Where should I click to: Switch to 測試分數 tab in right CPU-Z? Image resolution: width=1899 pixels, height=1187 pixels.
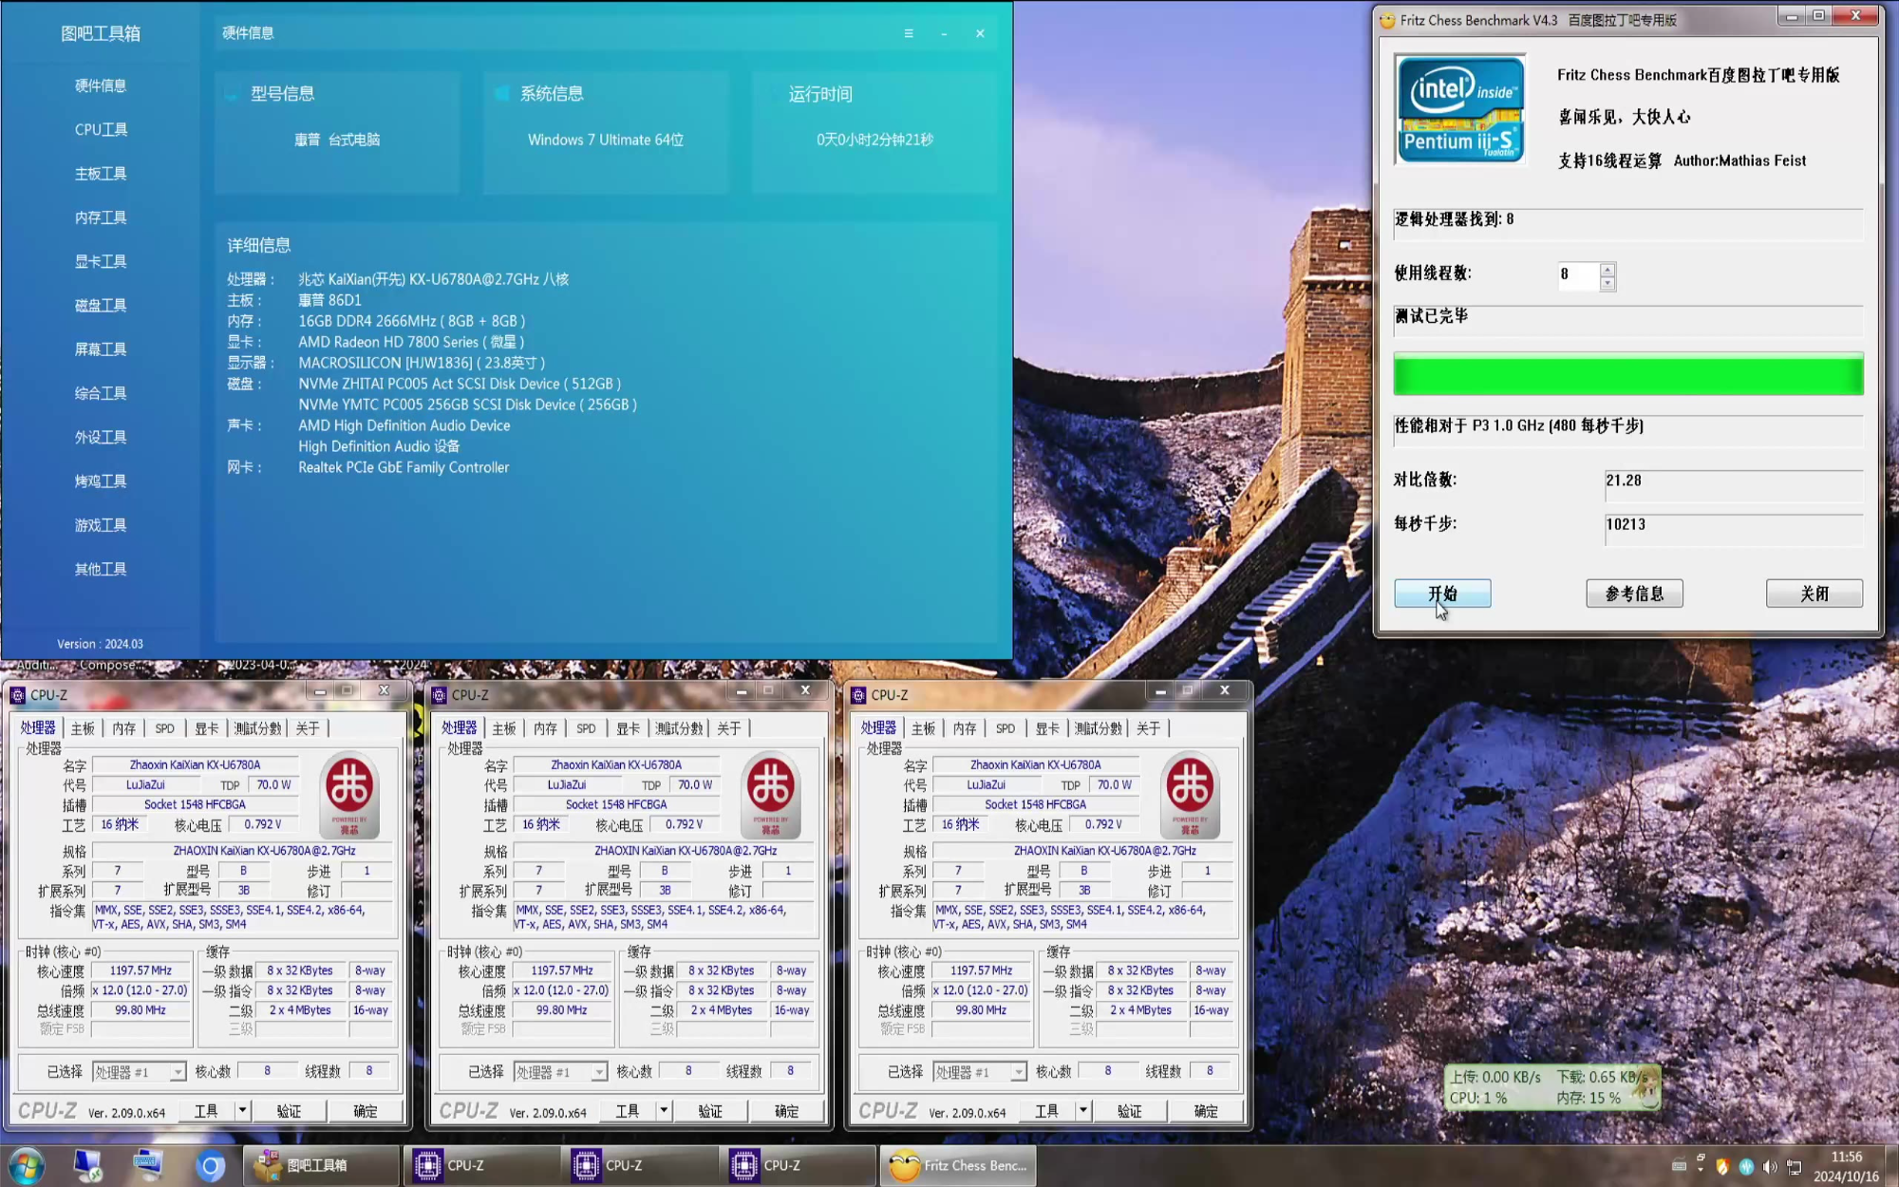1098,728
